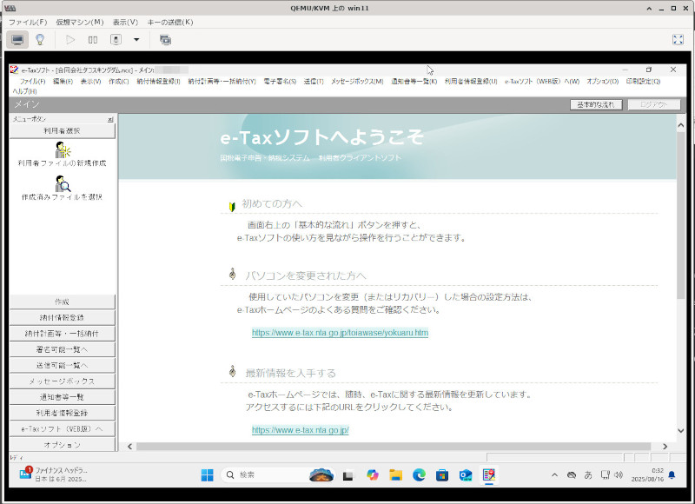Expand the 納付計画等・一括納付 sidebar section

[62, 334]
